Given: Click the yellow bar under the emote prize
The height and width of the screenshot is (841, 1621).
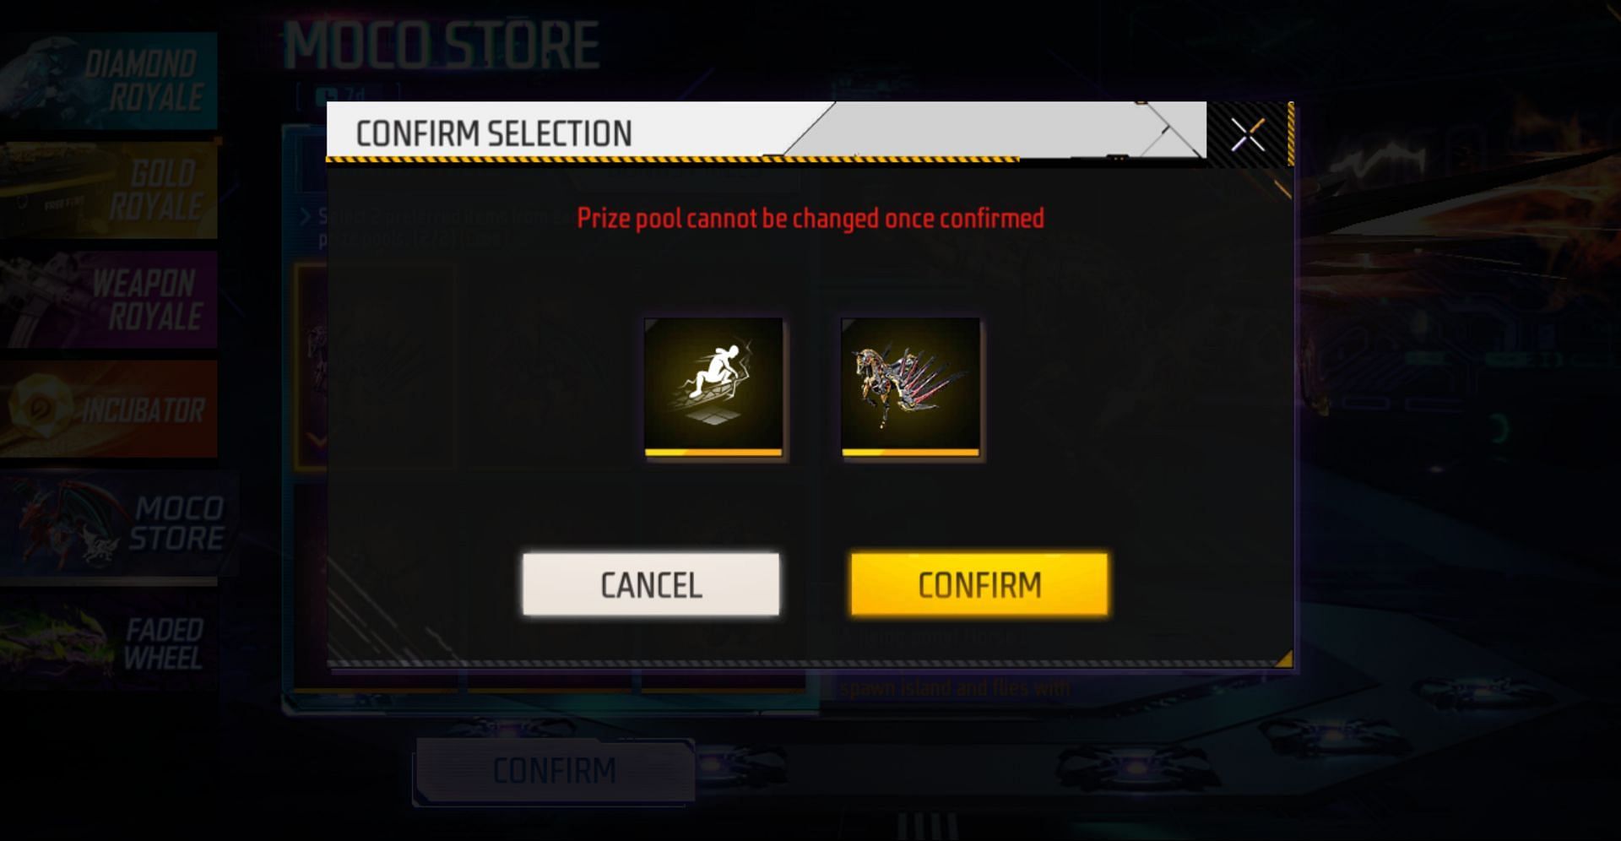Looking at the screenshot, I should pos(713,453).
